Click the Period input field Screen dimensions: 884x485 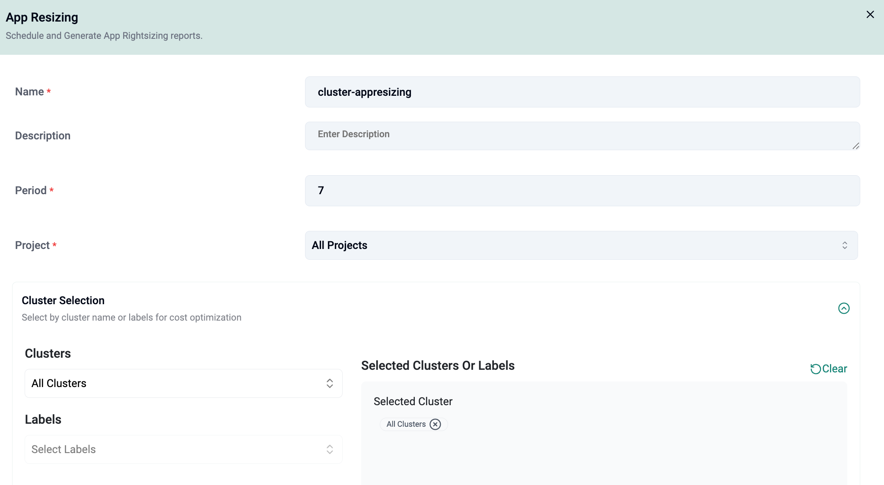(x=582, y=190)
